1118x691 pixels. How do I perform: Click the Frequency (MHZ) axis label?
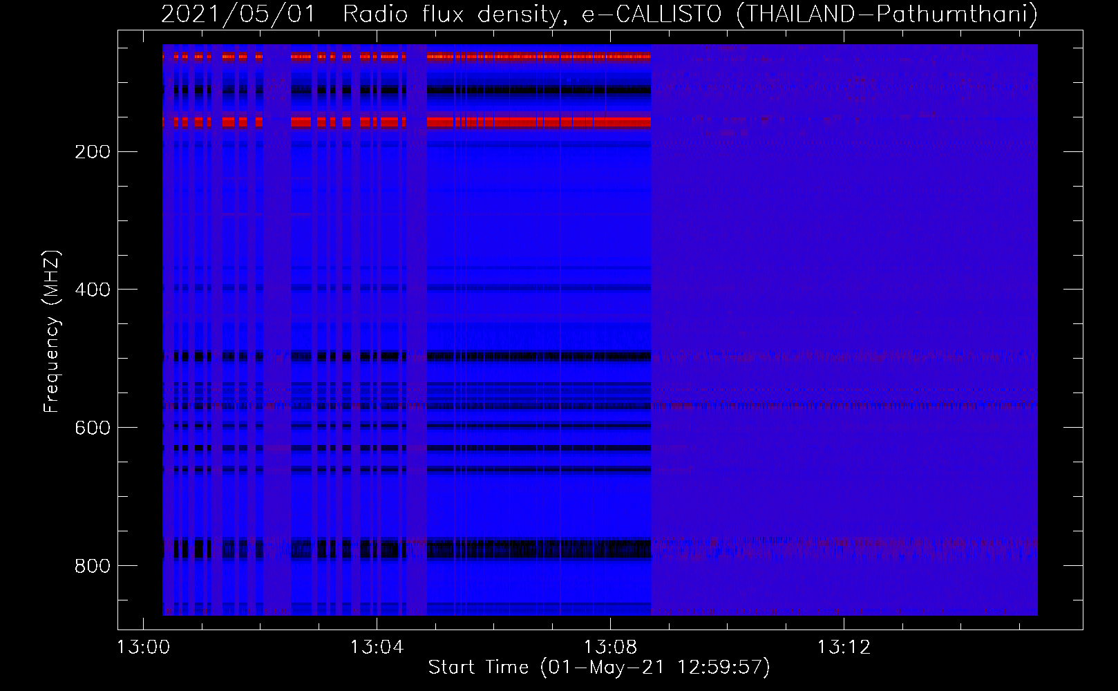[52, 332]
